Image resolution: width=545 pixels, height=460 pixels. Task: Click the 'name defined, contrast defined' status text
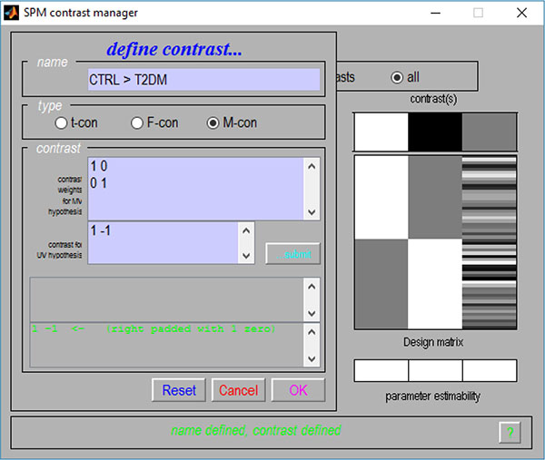click(256, 430)
